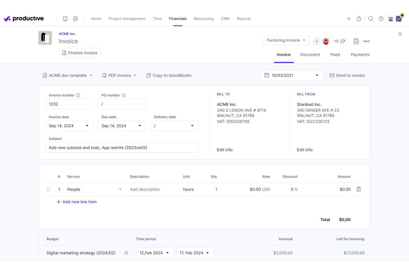Open the document page icon near subscribers

click(x=356, y=41)
